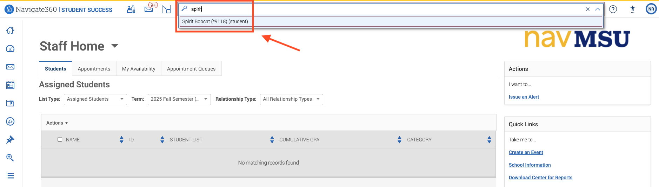Open the Term 2025 Fall Semester dropdown
Image resolution: width=659 pixels, height=187 pixels.
click(179, 99)
